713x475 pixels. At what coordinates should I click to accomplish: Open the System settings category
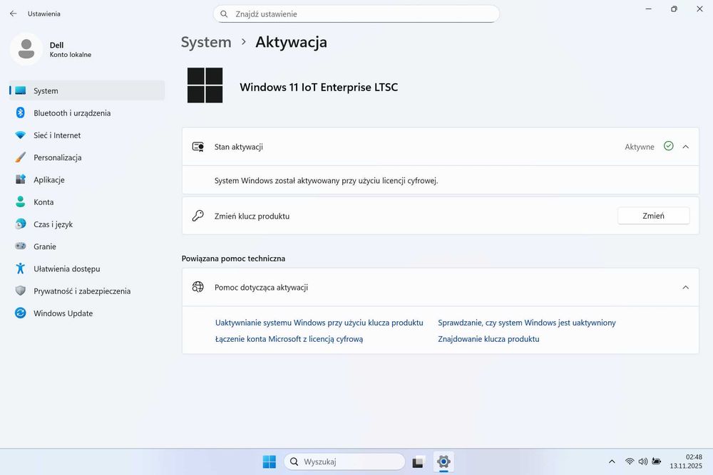(x=87, y=91)
